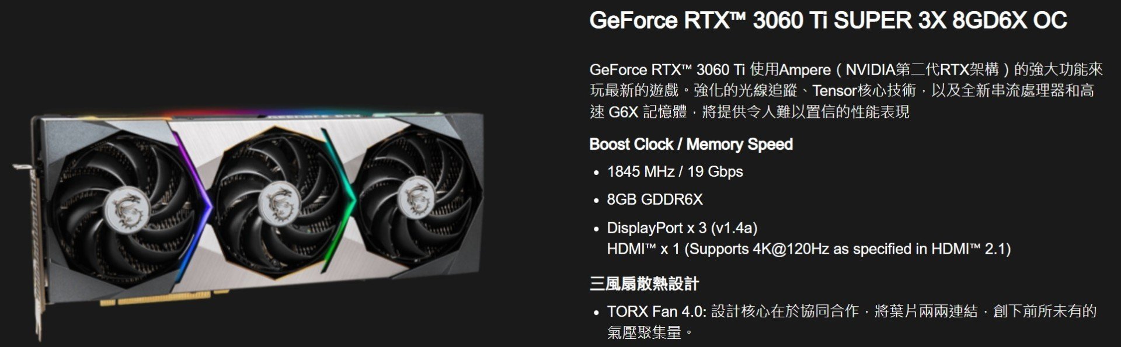
Task: Click the Boost Clock / Memory Speed heading
Action: click(x=691, y=144)
